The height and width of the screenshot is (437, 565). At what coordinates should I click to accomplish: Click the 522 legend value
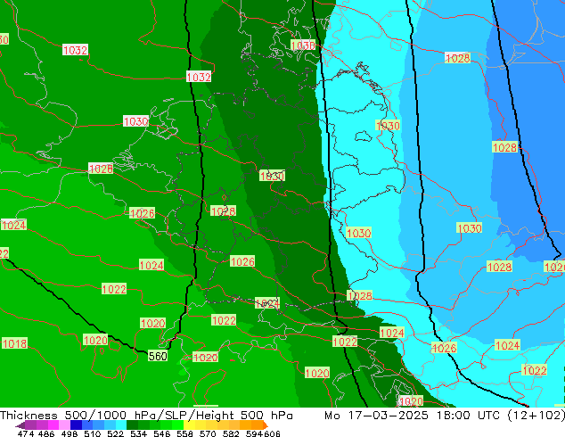[x=115, y=433]
